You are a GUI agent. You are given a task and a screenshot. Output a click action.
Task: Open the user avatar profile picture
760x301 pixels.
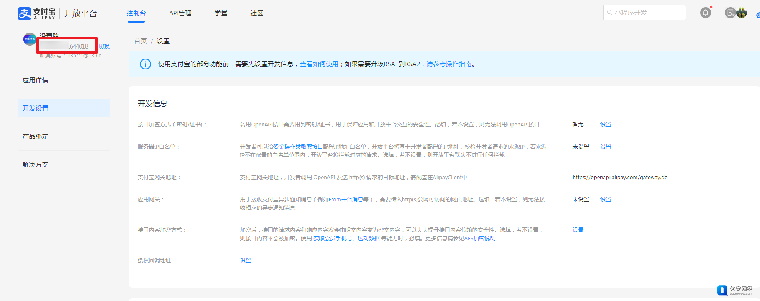click(x=742, y=13)
